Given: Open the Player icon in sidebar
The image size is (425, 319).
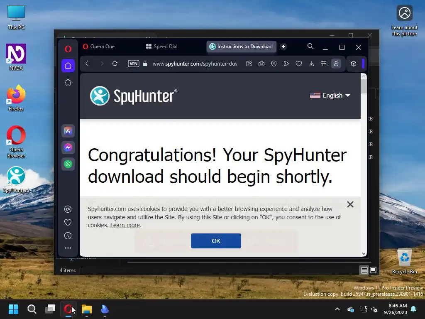Looking at the screenshot, I should 68,209.
